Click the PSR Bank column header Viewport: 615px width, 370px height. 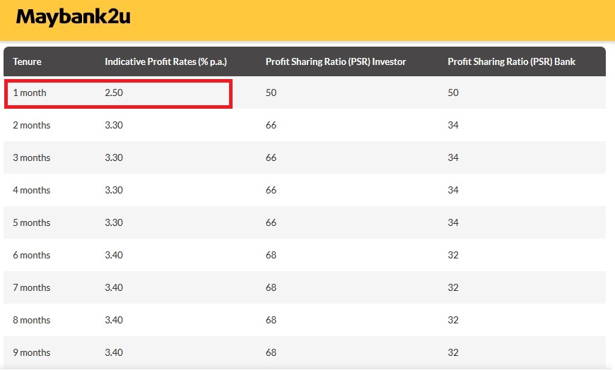pyautogui.click(x=511, y=61)
